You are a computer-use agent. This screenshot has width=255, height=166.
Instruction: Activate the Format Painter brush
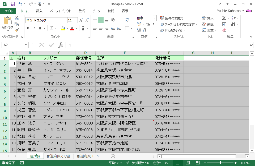click(x=16, y=30)
